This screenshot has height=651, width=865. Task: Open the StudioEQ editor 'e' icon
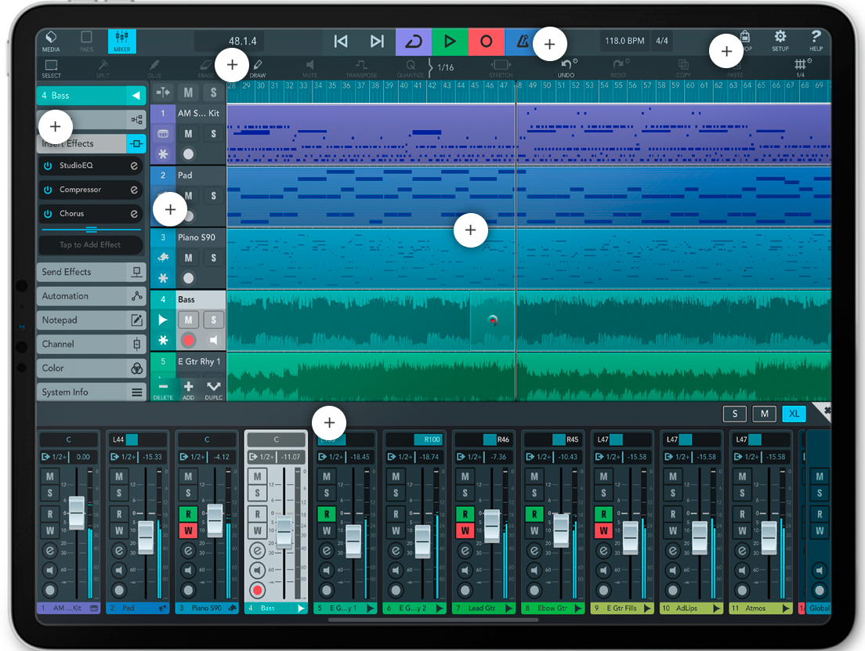(133, 165)
